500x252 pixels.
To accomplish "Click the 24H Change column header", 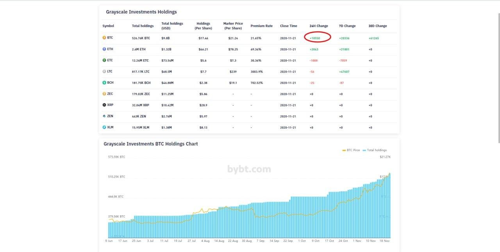I will tap(319, 26).
